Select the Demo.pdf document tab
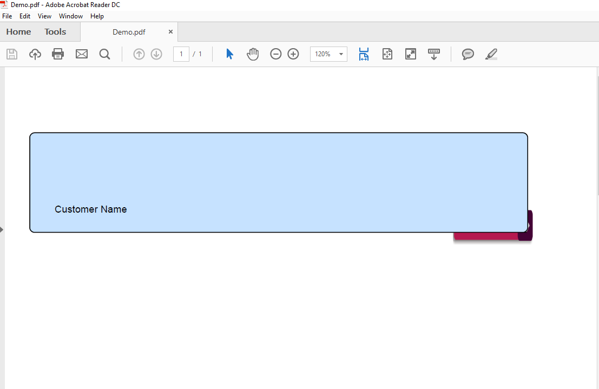The height and width of the screenshot is (389, 599). tap(129, 32)
